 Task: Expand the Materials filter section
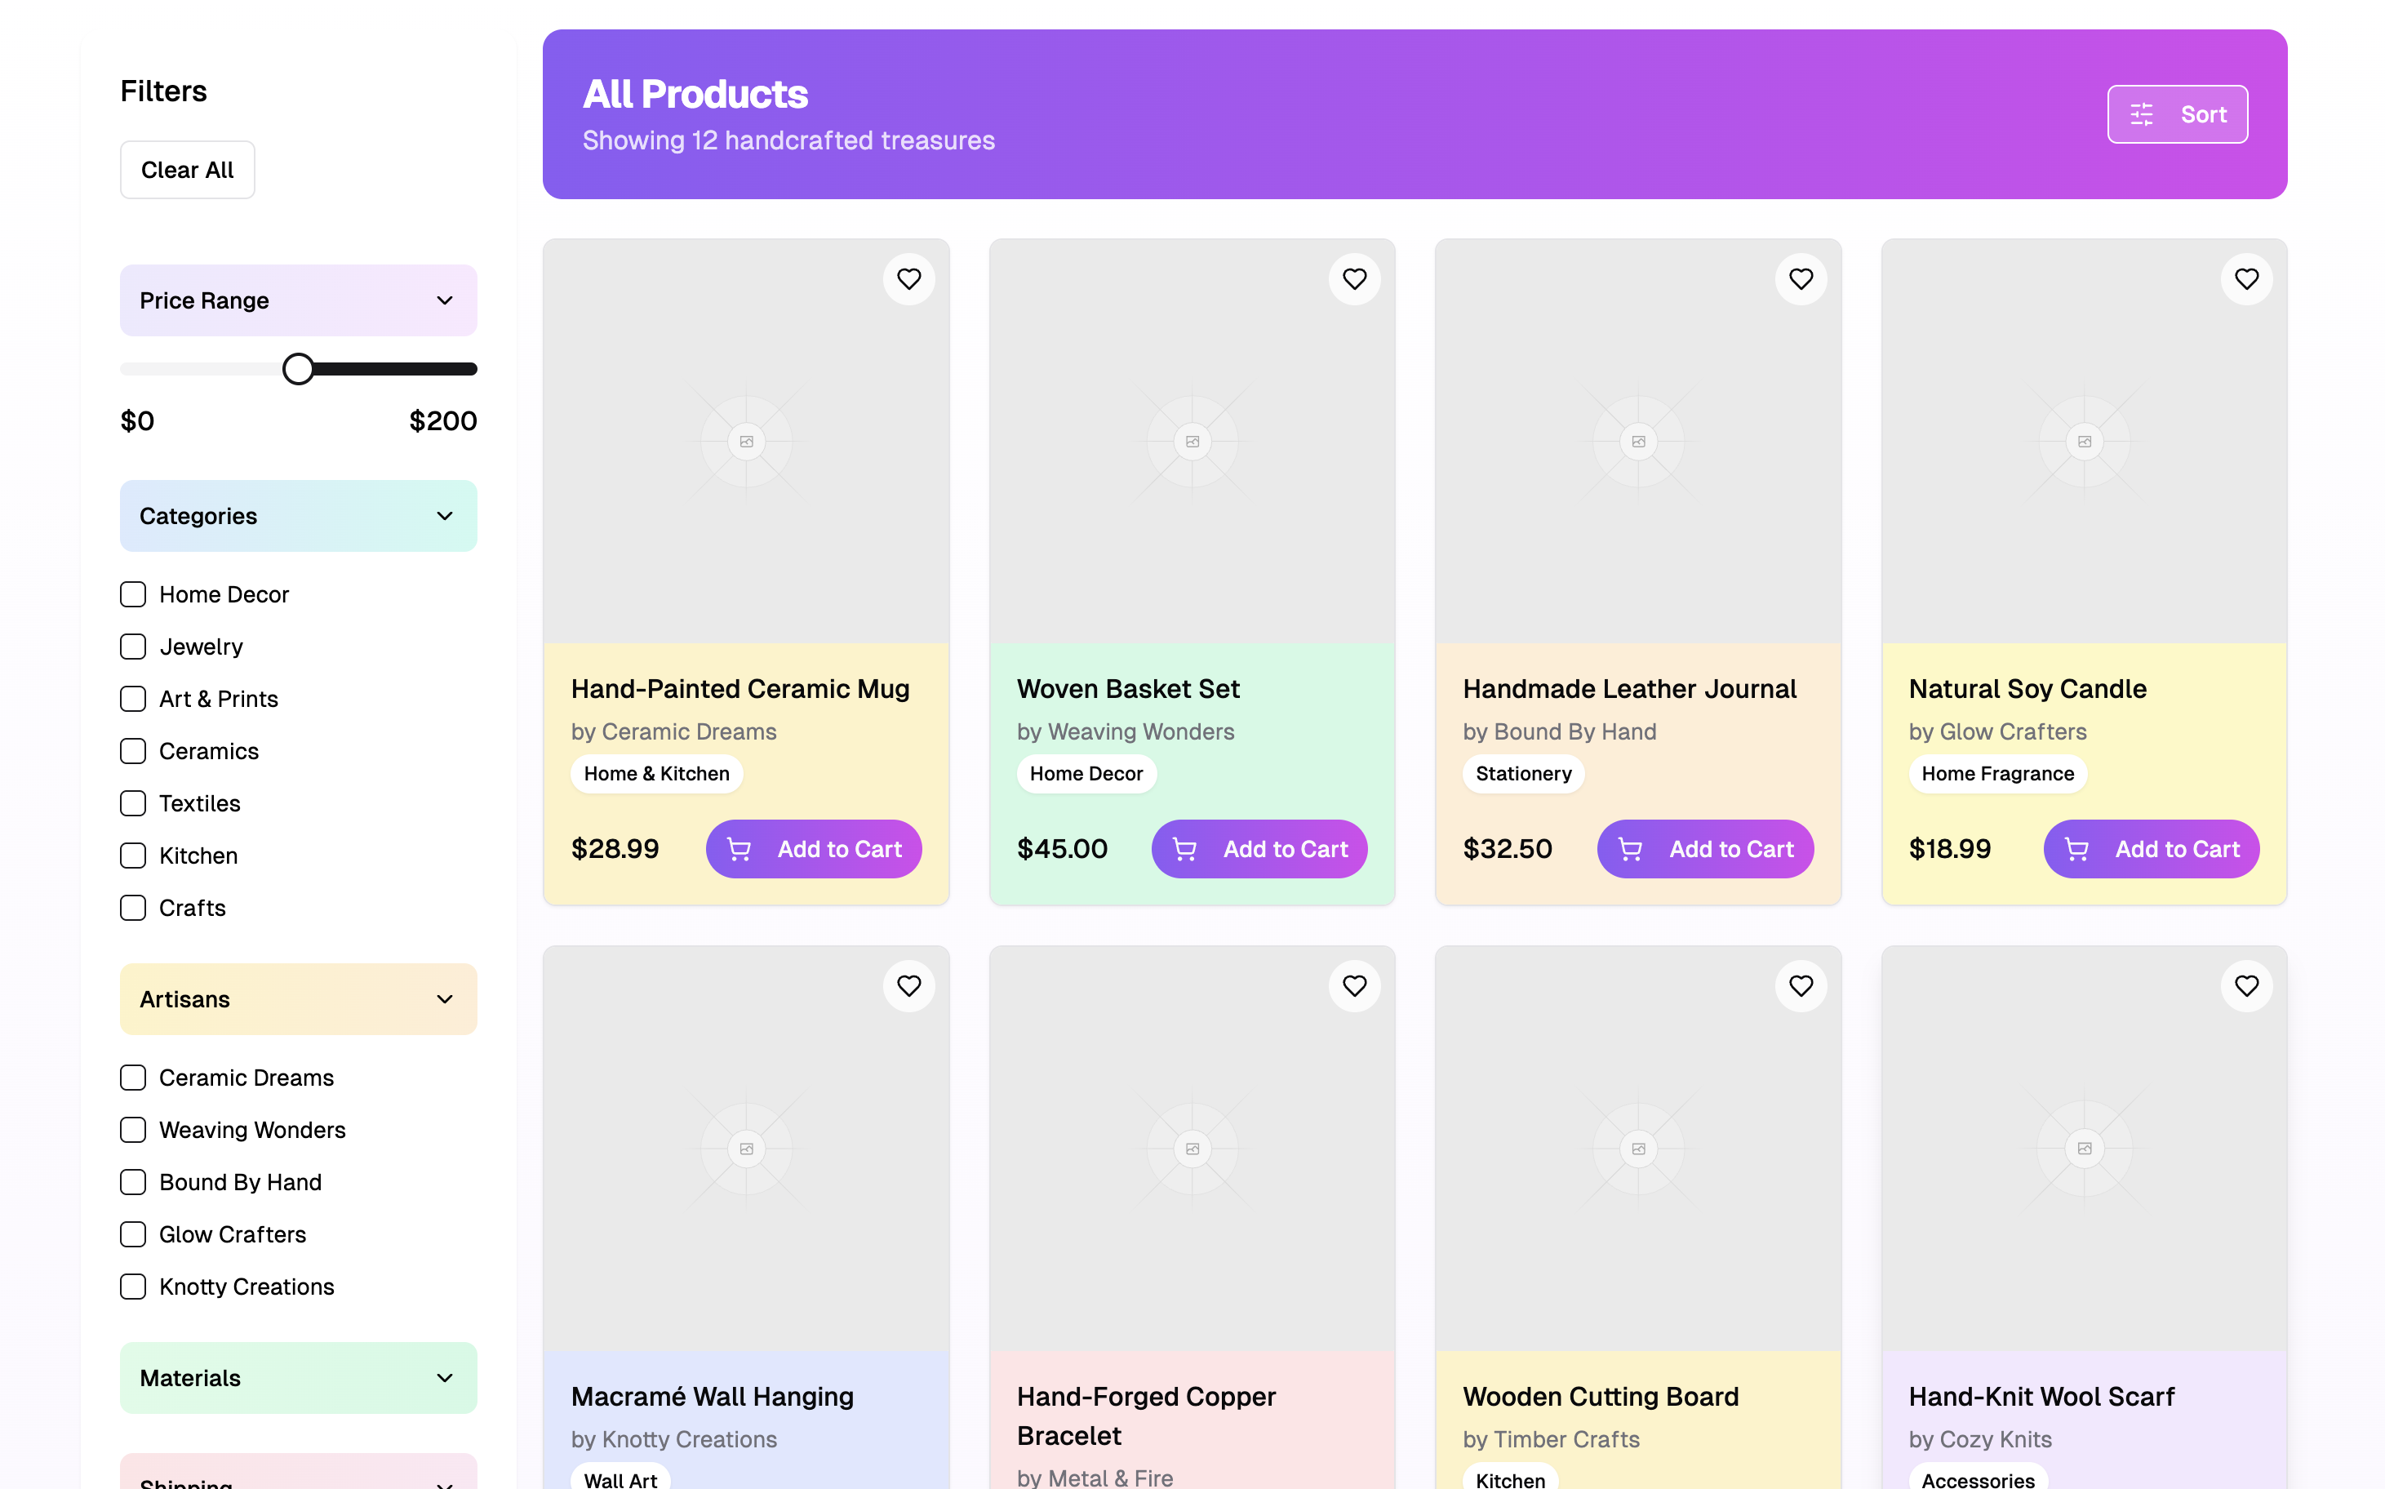click(297, 1378)
